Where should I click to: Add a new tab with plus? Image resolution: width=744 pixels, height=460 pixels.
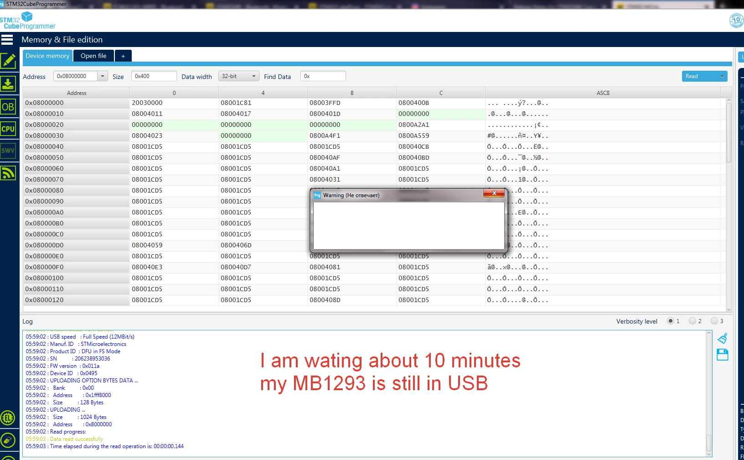(123, 56)
